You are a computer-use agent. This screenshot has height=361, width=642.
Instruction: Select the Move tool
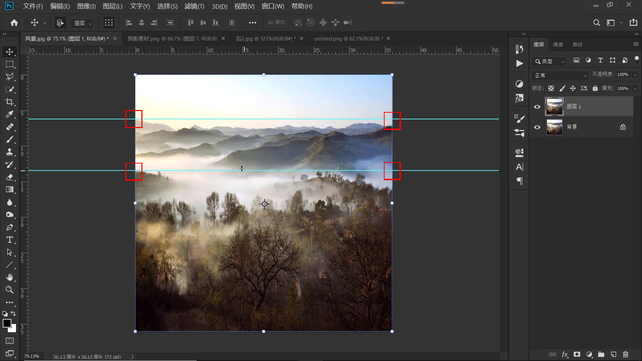[10, 52]
